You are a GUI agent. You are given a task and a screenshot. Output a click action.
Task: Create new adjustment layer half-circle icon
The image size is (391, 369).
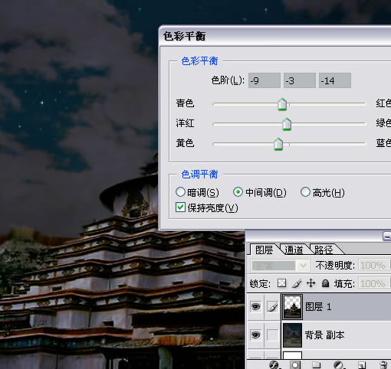coord(338,365)
